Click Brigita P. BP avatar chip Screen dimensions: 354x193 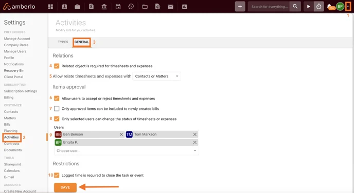(x=58, y=142)
